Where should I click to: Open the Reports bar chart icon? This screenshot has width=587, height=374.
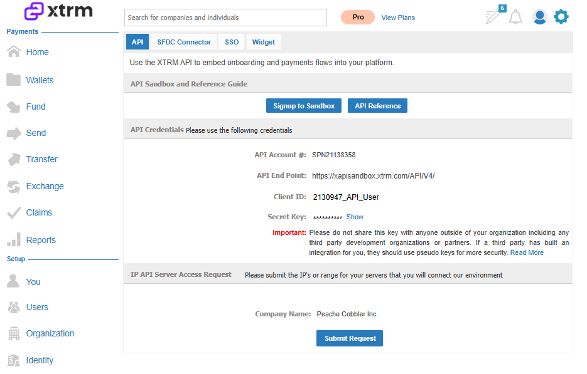14,239
